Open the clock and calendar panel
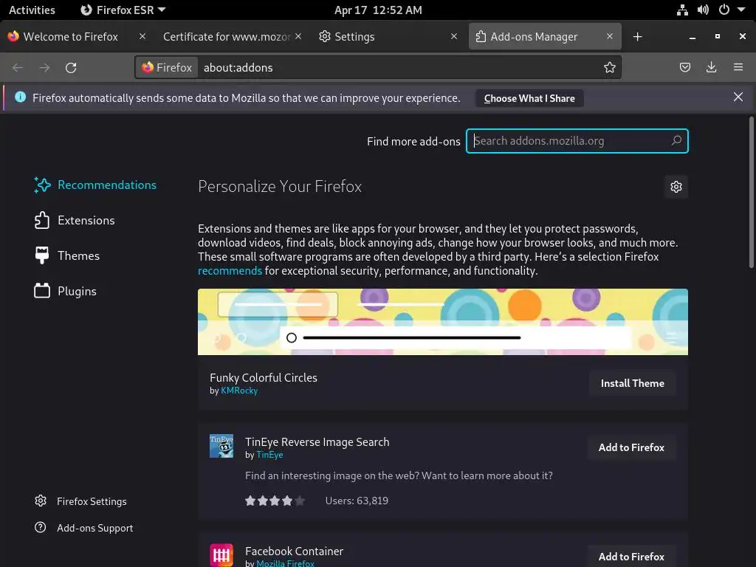The width and height of the screenshot is (756, 567). click(378, 10)
